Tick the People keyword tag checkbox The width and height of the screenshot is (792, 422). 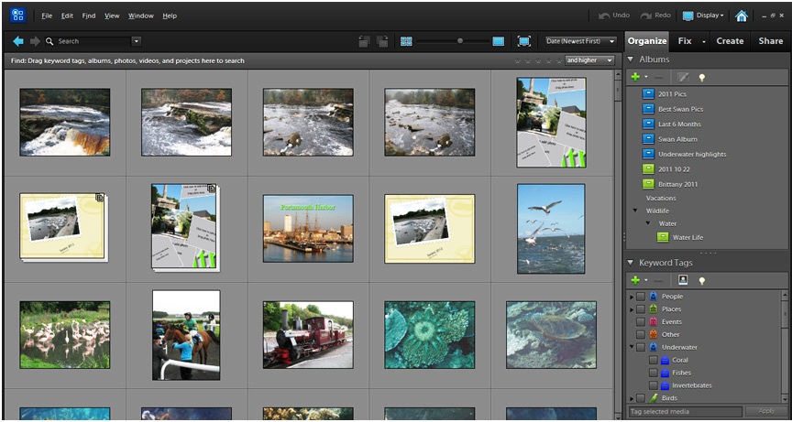point(641,297)
